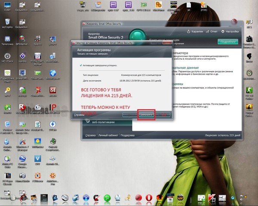This screenshot has width=258, height=206.
Task: Open myCopKa recycle bin desktop icon
Action: 7,24
